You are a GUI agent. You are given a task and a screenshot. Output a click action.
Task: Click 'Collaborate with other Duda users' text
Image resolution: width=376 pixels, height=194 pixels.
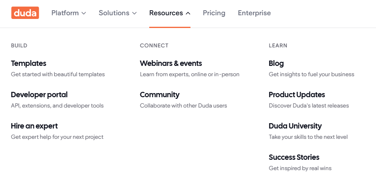click(183, 105)
